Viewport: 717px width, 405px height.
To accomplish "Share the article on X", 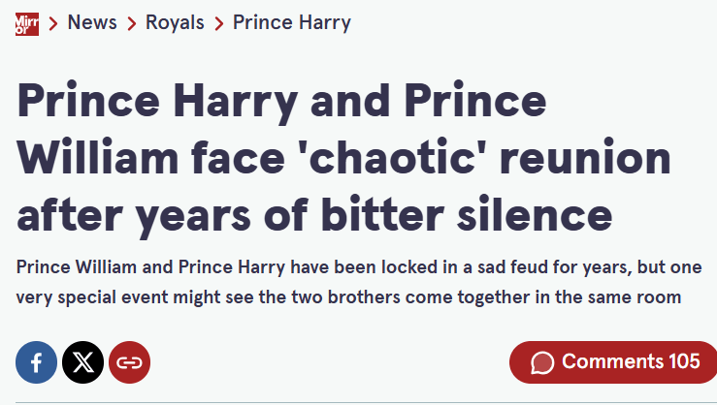I will point(82,363).
